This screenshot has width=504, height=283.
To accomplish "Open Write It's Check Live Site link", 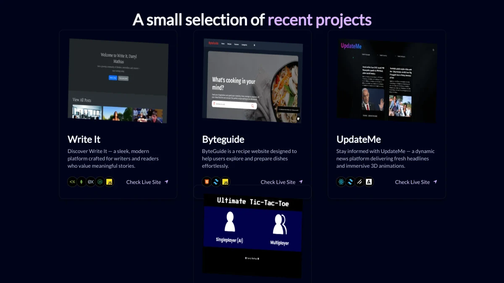I will (x=144, y=182).
